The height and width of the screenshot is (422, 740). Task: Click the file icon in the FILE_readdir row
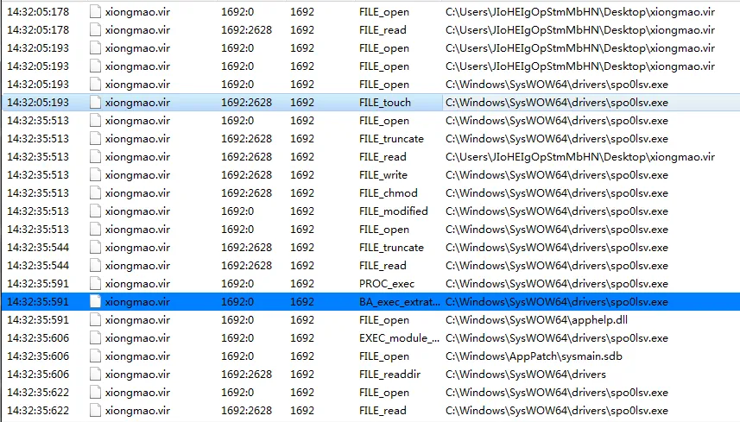pyautogui.click(x=95, y=375)
